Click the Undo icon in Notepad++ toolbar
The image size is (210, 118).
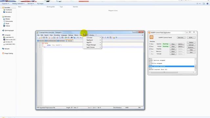[66, 38]
